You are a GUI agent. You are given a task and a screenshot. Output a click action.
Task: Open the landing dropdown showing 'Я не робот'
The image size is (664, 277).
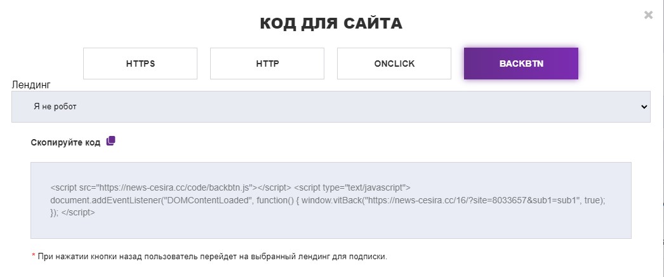pos(330,107)
